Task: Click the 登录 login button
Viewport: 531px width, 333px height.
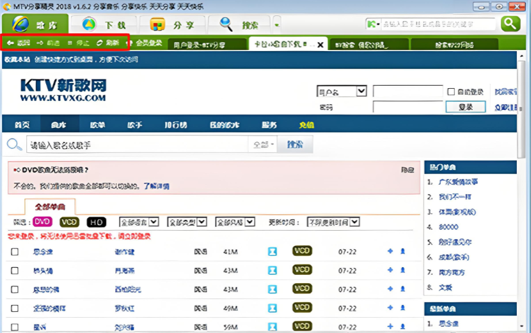Action: (x=466, y=107)
